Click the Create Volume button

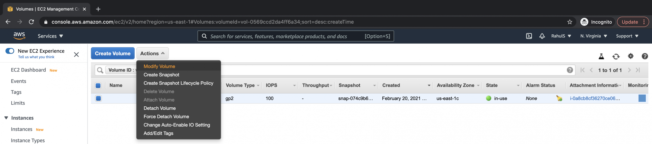tap(113, 53)
